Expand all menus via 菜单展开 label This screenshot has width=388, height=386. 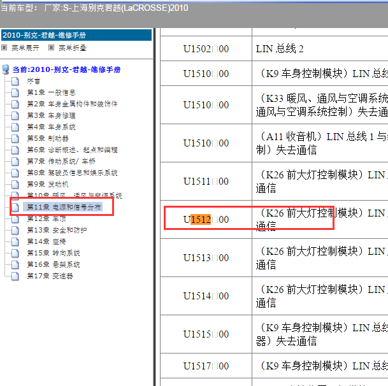pos(25,48)
